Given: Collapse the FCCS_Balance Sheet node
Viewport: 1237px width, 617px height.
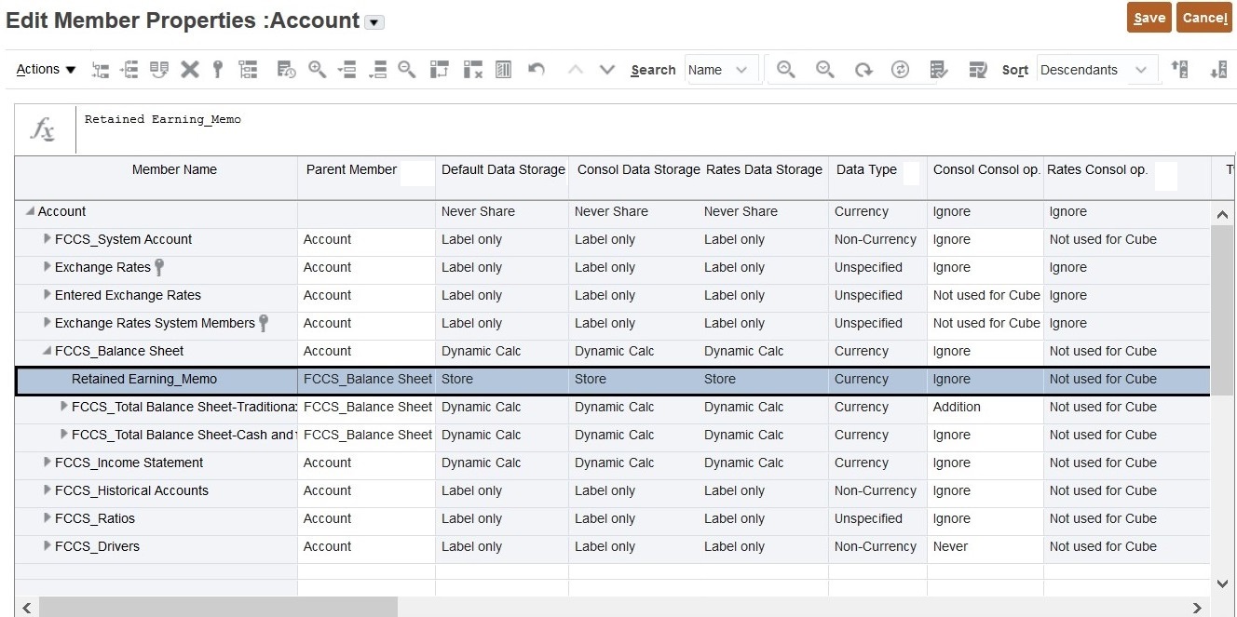Looking at the screenshot, I should (x=47, y=351).
